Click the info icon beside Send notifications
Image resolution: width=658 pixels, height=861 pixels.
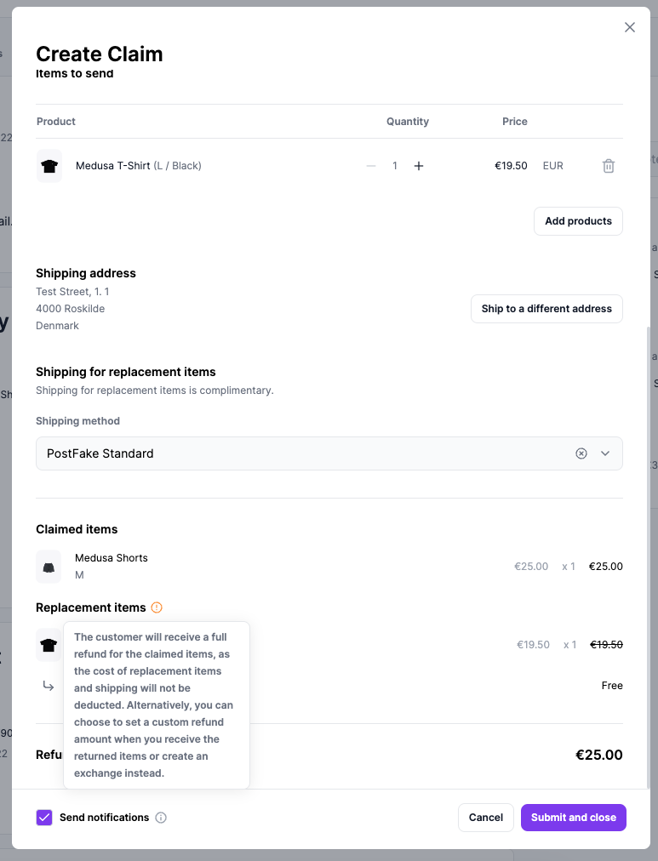click(x=161, y=818)
